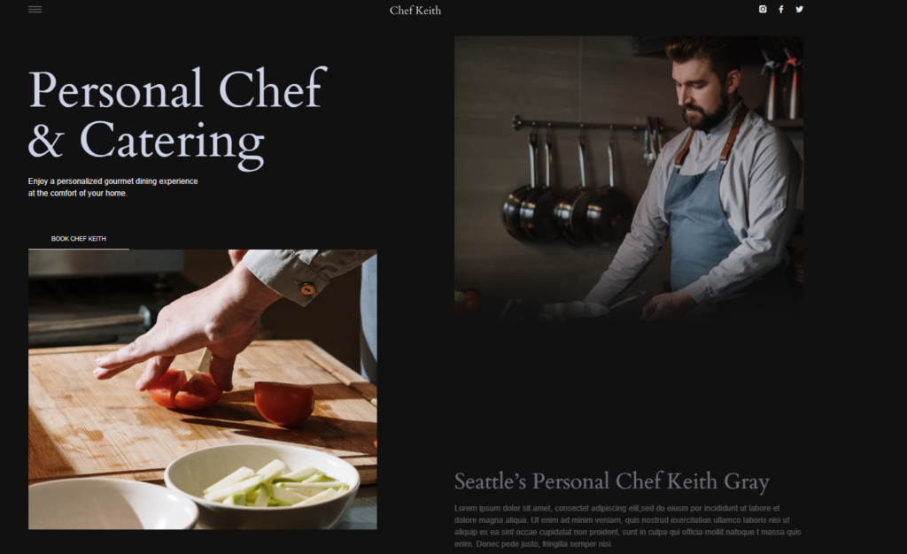Viewport: 907px width, 554px height.
Task: Open the chef portrait photo
Action: (629, 179)
